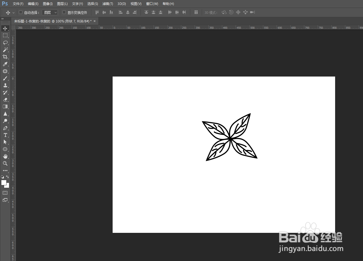Align right edges
Image resolution: width=363 pixels, height=261 pixels.
coord(135,12)
